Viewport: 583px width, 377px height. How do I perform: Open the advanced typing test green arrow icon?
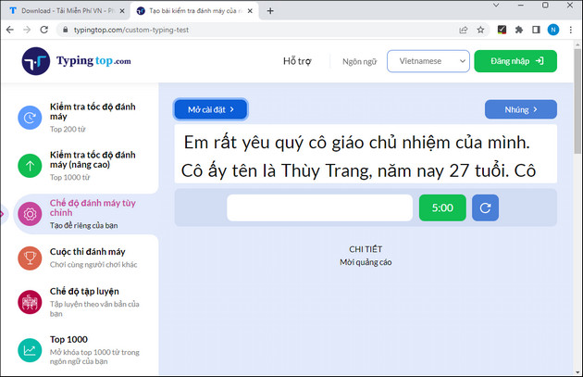tap(30, 166)
